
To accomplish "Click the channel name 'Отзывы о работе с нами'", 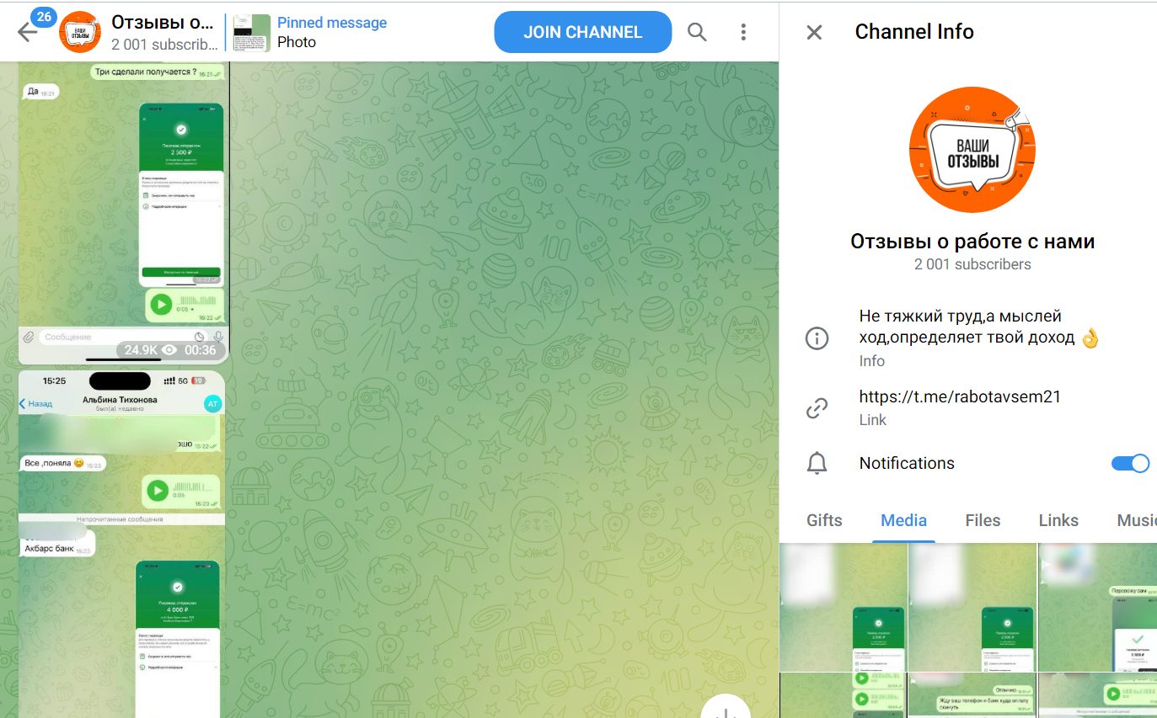I will tap(972, 242).
